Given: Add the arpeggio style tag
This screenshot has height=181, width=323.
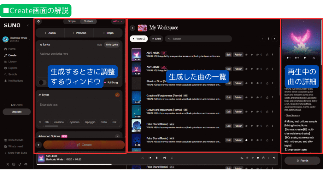Looking at the screenshot, I should pyautogui.click(x=90, y=122).
